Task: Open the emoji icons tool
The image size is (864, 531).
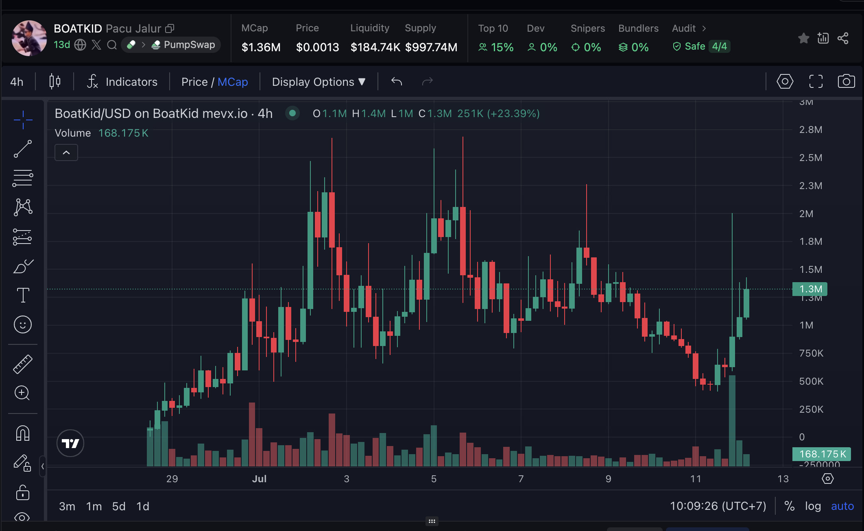Action: coord(23,324)
